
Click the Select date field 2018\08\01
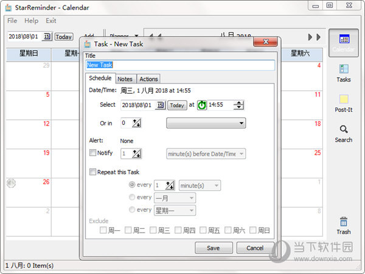pos(138,105)
